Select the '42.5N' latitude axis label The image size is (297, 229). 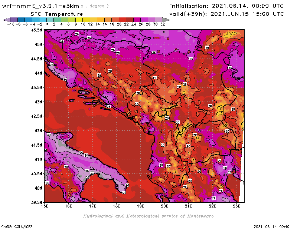click(x=36, y=116)
